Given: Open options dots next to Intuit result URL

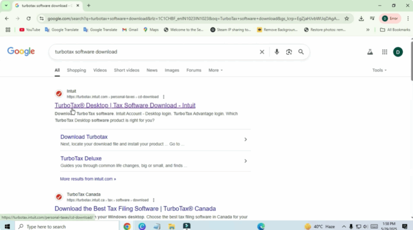Looking at the screenshot, I should [x=164, y=97].
